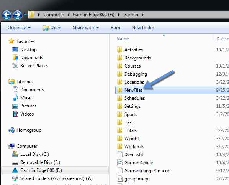Open the Organize menu
Viewport: 229px width, 185px height.
tap(19, 28)
